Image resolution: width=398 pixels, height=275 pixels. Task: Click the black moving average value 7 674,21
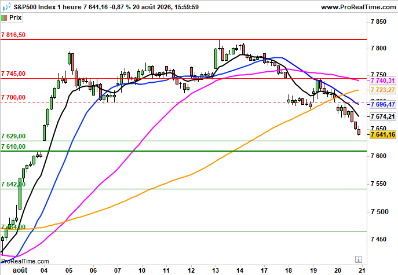point(383,116)
